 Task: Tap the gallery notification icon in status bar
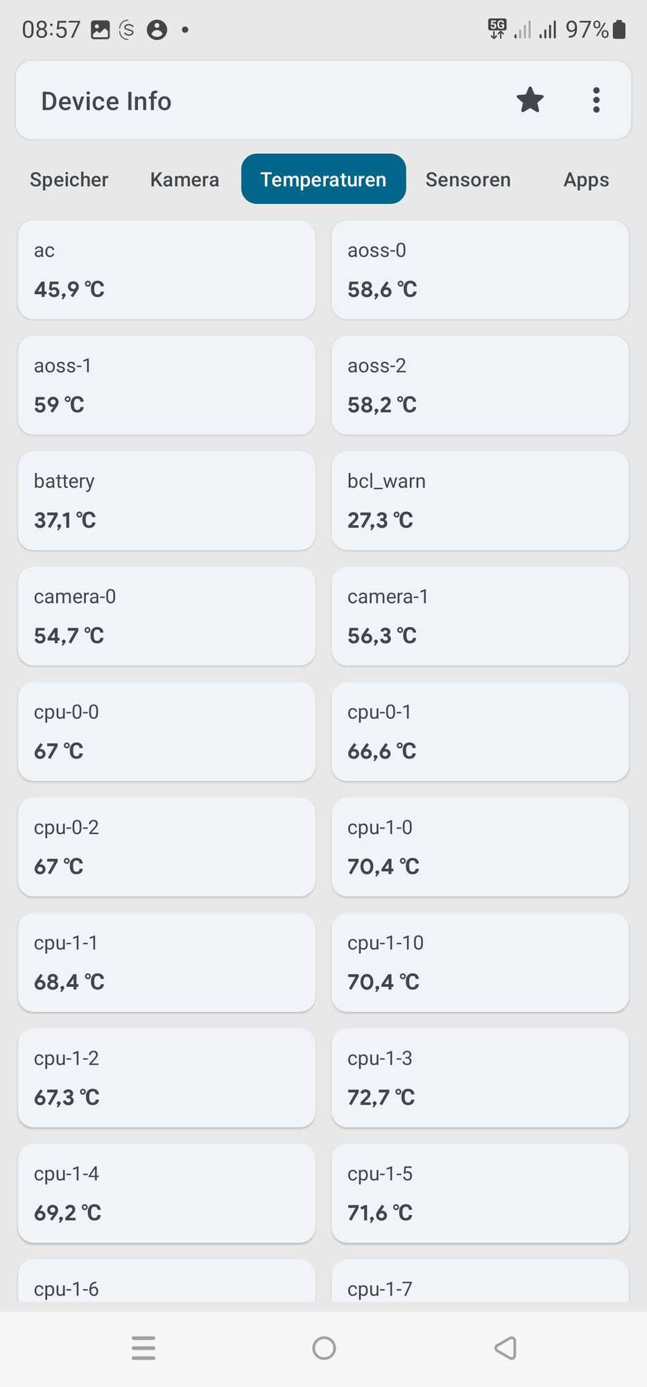pyautogui.click(x=101, y=30)
